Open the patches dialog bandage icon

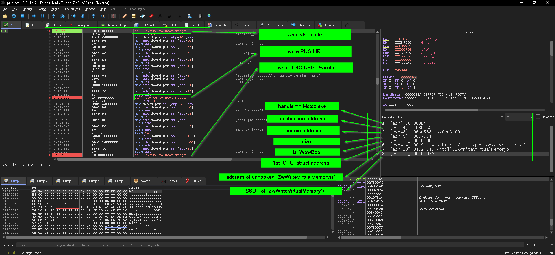pyautogui.click(x=125, y=16)
